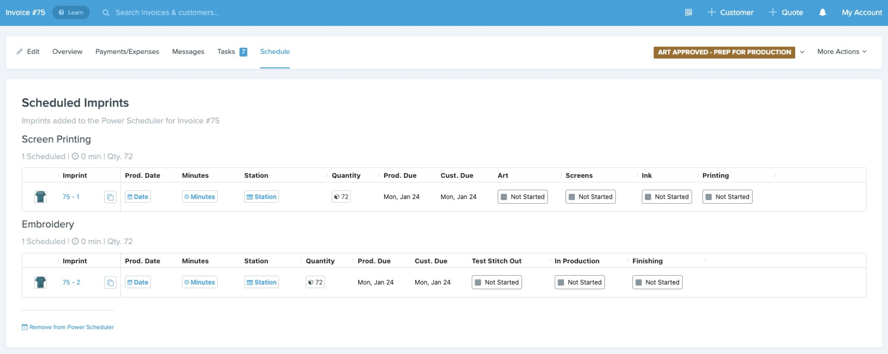The width and height of the screenshot is (888, 354).
Task: Click Art Approved - Prep for Production status
Action: pos(724,52)
